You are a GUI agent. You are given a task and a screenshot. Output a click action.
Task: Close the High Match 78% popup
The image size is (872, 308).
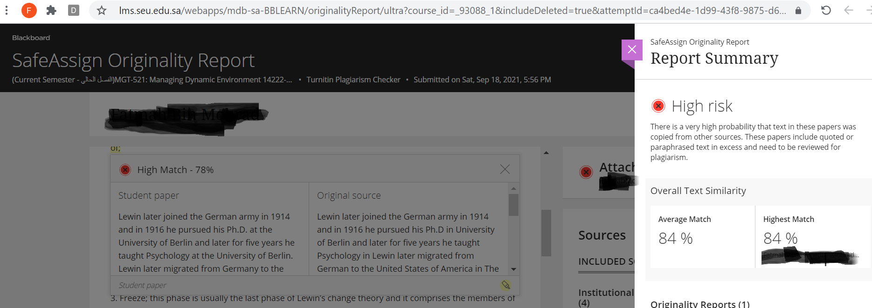click(x=505, y=169)
